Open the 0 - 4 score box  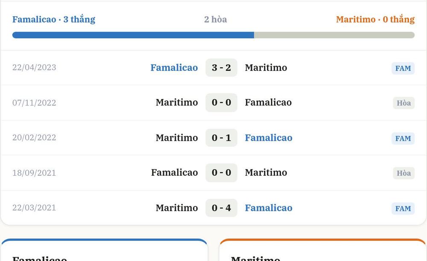point(221,208)
